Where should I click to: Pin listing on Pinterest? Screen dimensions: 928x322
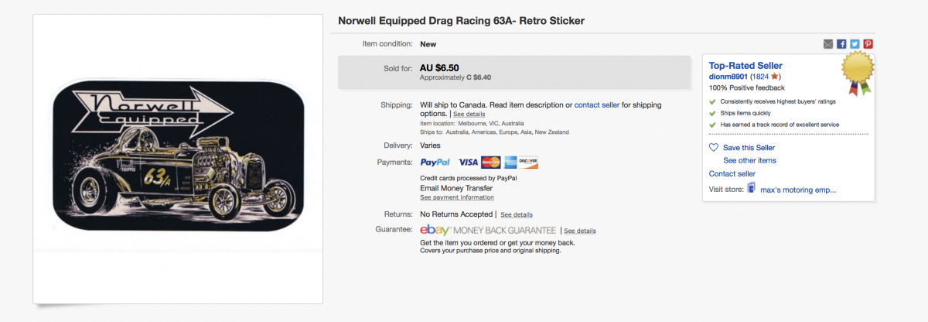[x=868, y=44]
